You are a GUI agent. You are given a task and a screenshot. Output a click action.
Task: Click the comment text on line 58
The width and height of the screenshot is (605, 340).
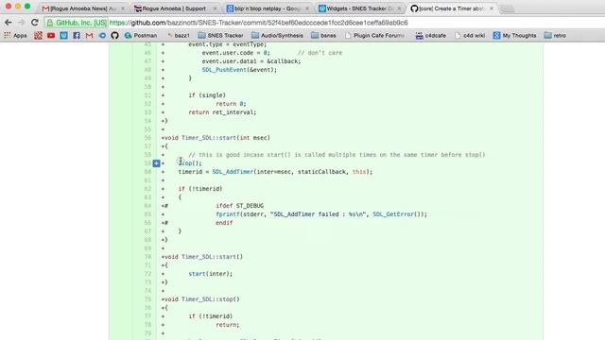pyautogui.click(x=337, y=155)
